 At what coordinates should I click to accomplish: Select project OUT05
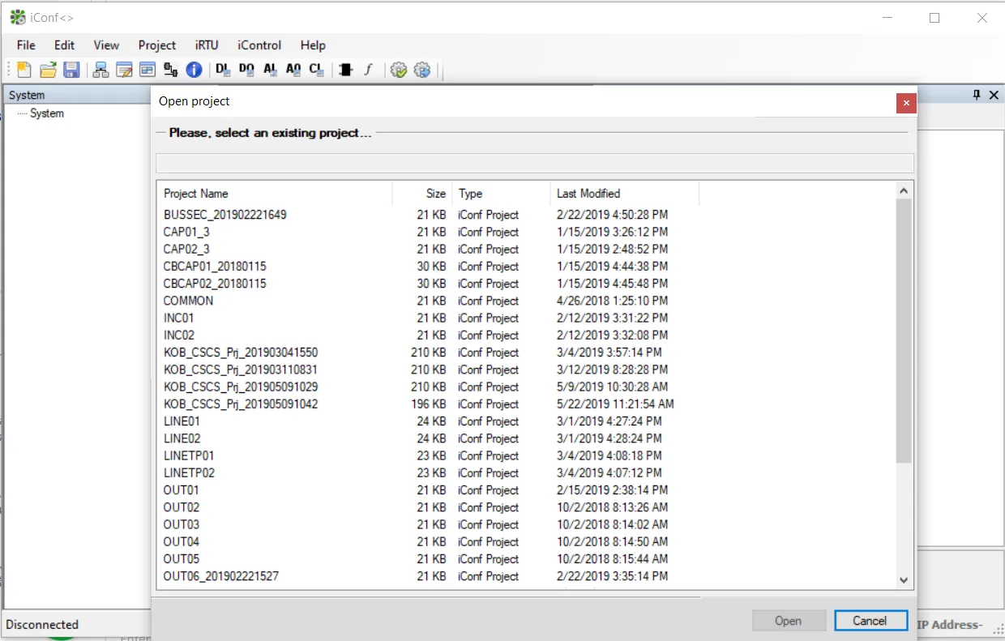point(181,559)
